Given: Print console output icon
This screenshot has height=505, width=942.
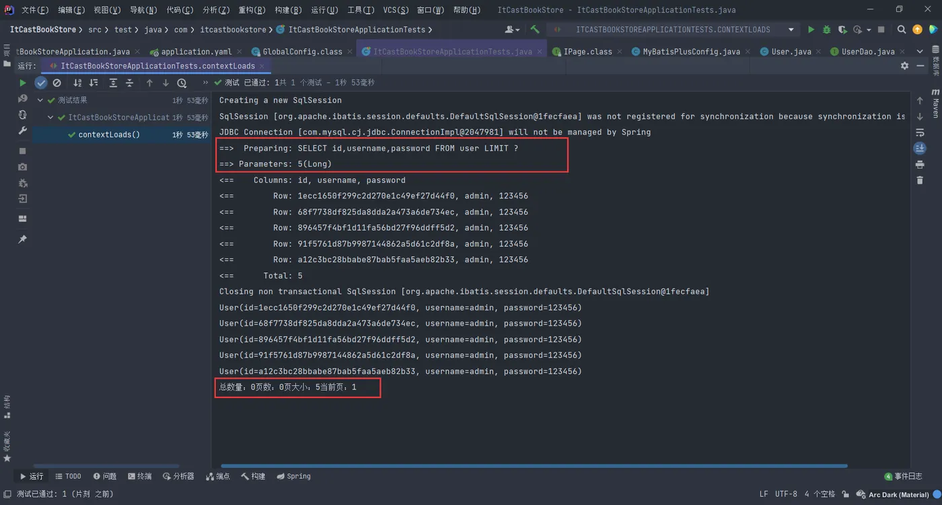Looking at the screenshot, I should tap(920, 165).
